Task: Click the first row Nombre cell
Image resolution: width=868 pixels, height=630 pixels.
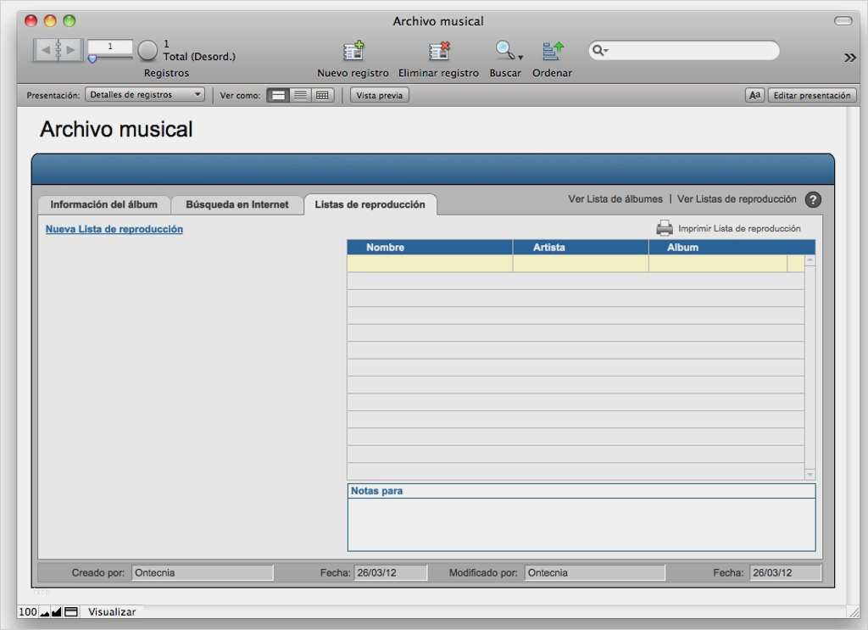Action: pyautogui.click(x=430, y=264)
